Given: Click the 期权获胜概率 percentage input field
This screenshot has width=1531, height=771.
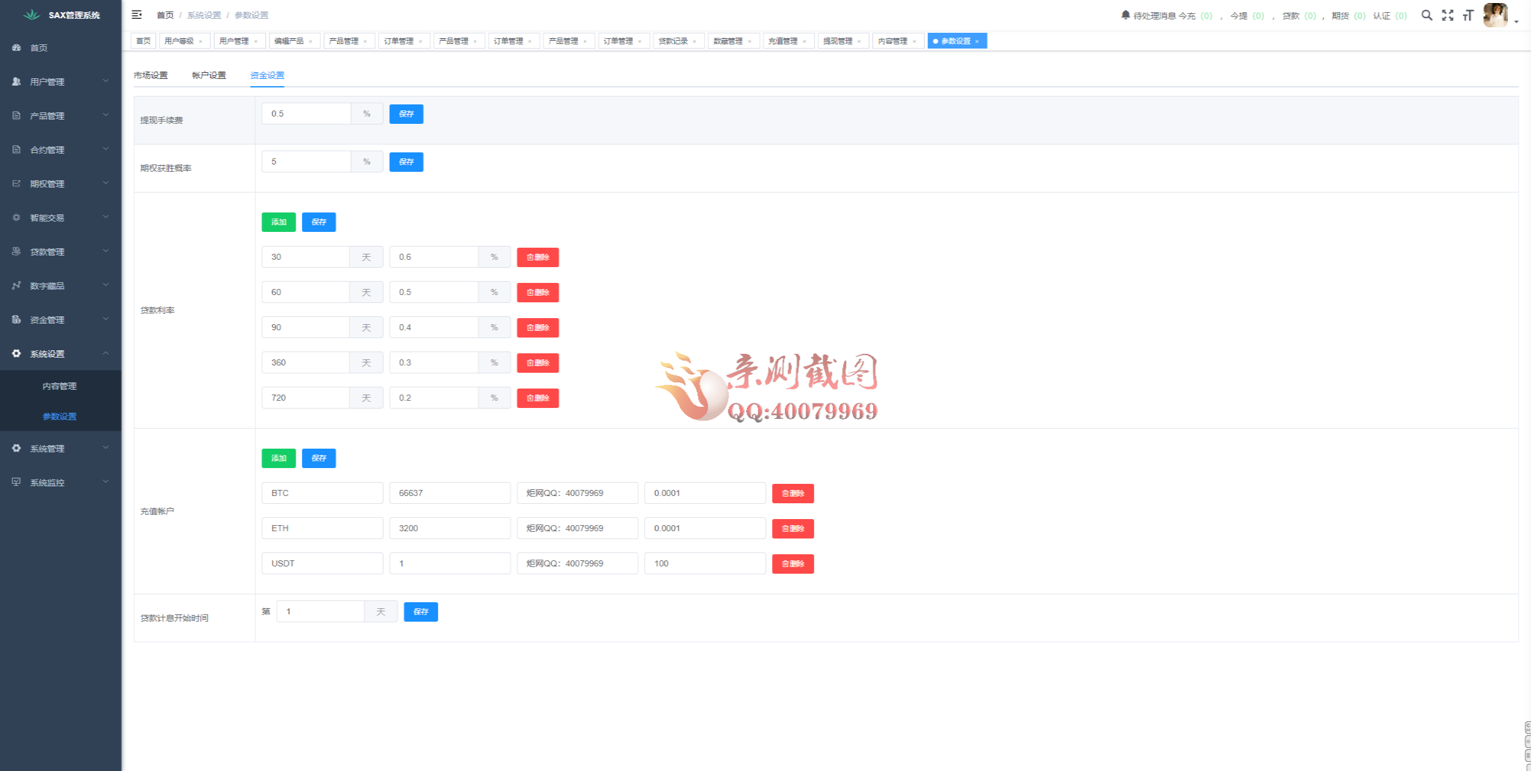Looking at the screenshot, I should 306,162.
